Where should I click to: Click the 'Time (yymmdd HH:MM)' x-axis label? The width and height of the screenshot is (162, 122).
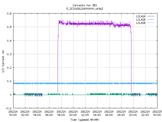coord(85,120)
